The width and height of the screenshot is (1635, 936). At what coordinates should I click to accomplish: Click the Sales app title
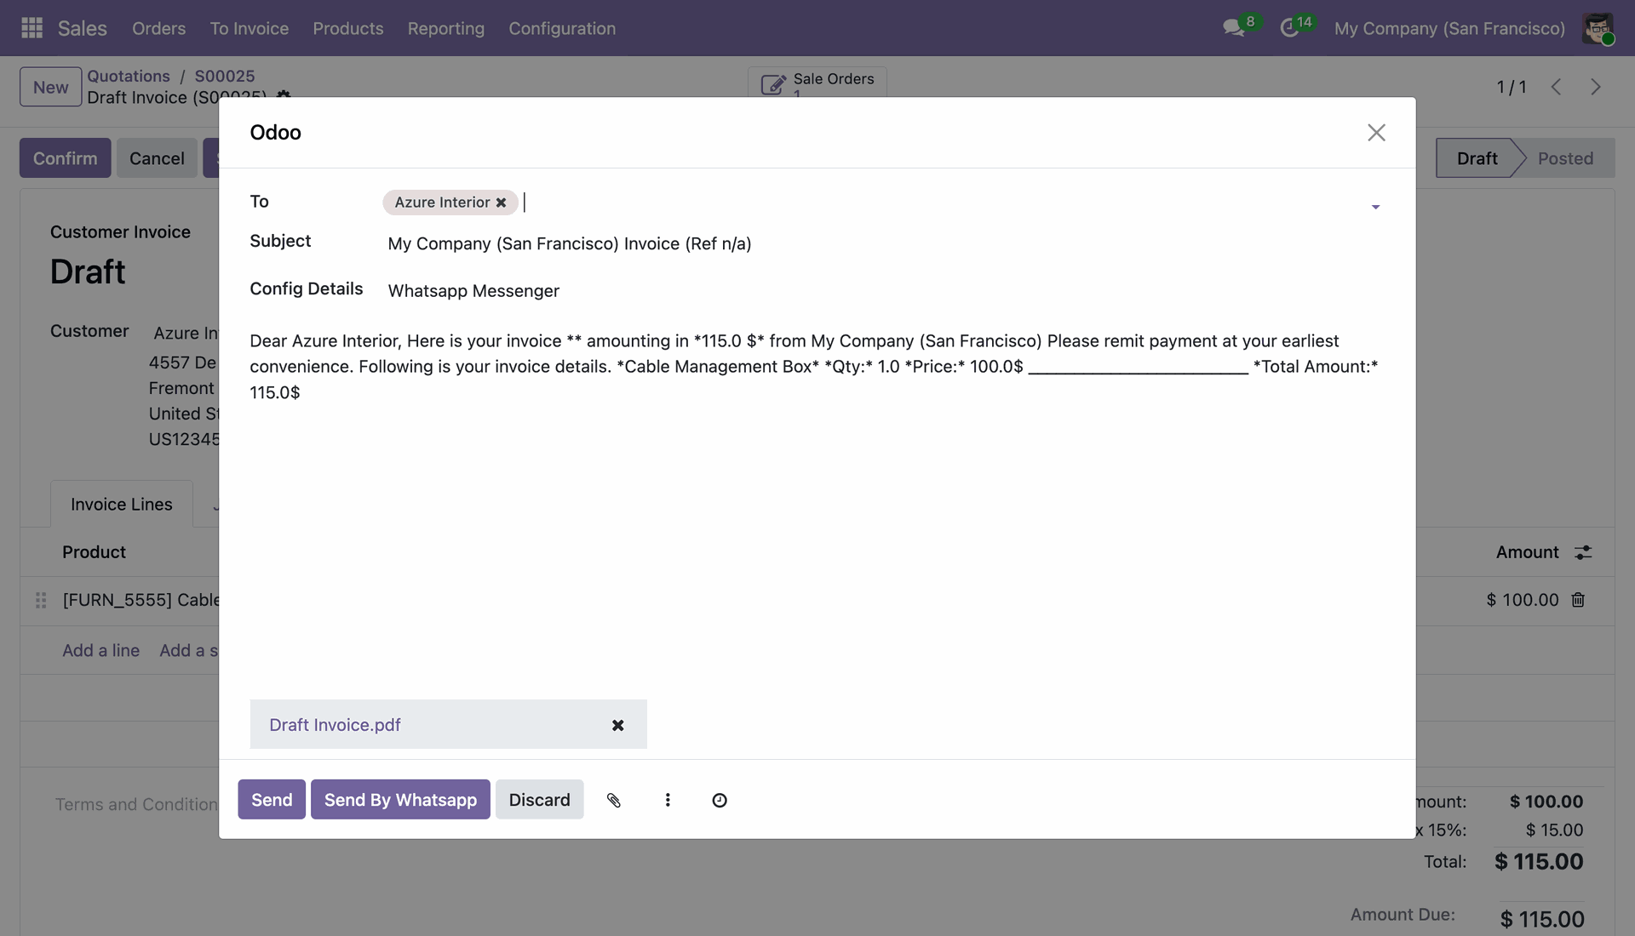tap(83, 28)
